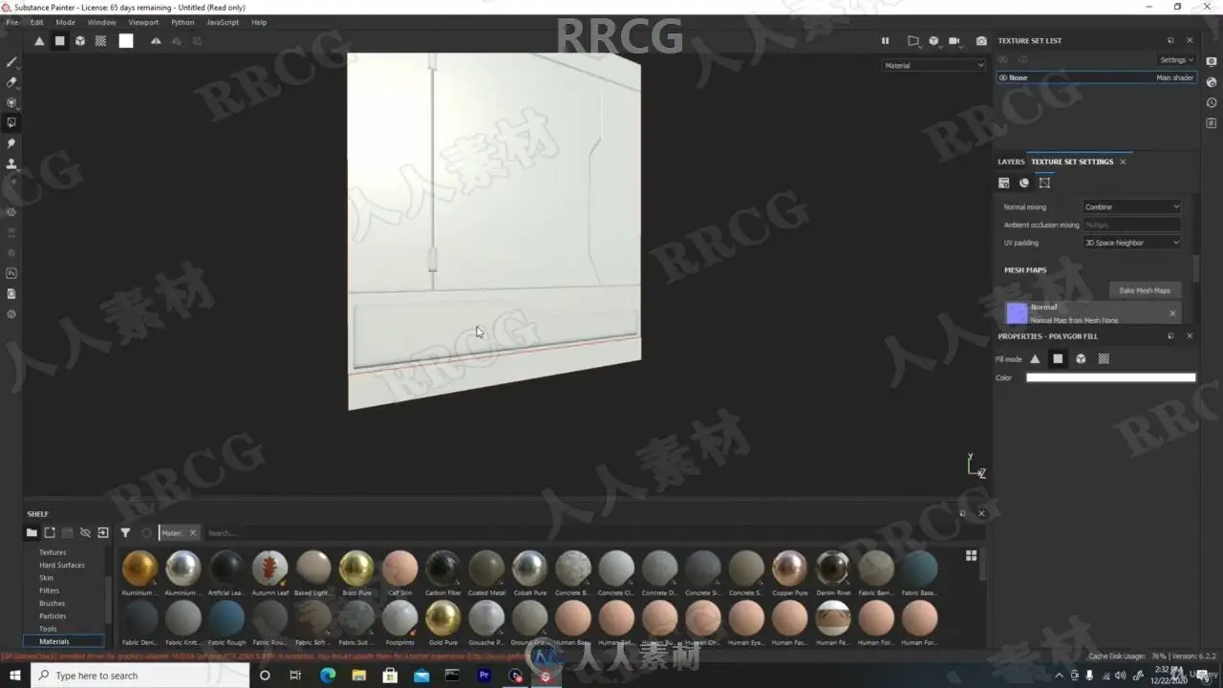The image size is (1223, 688).
Task: Select the Smudge tool
Action: (x=11, y=143)
